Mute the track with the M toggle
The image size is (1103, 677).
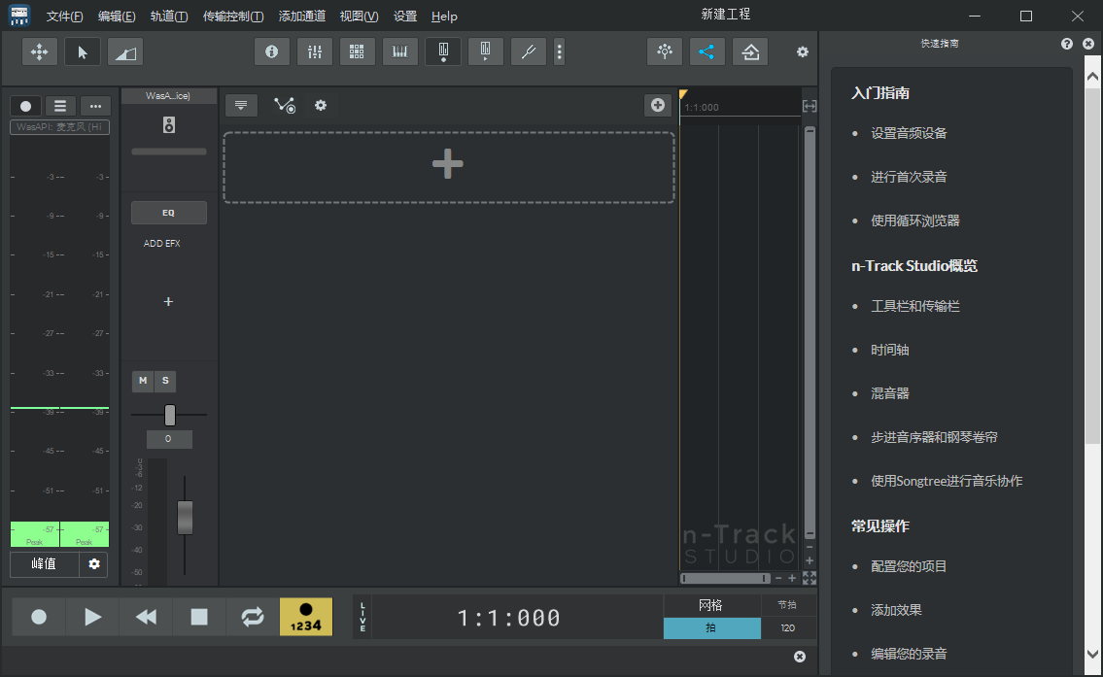tap(143, 381)
